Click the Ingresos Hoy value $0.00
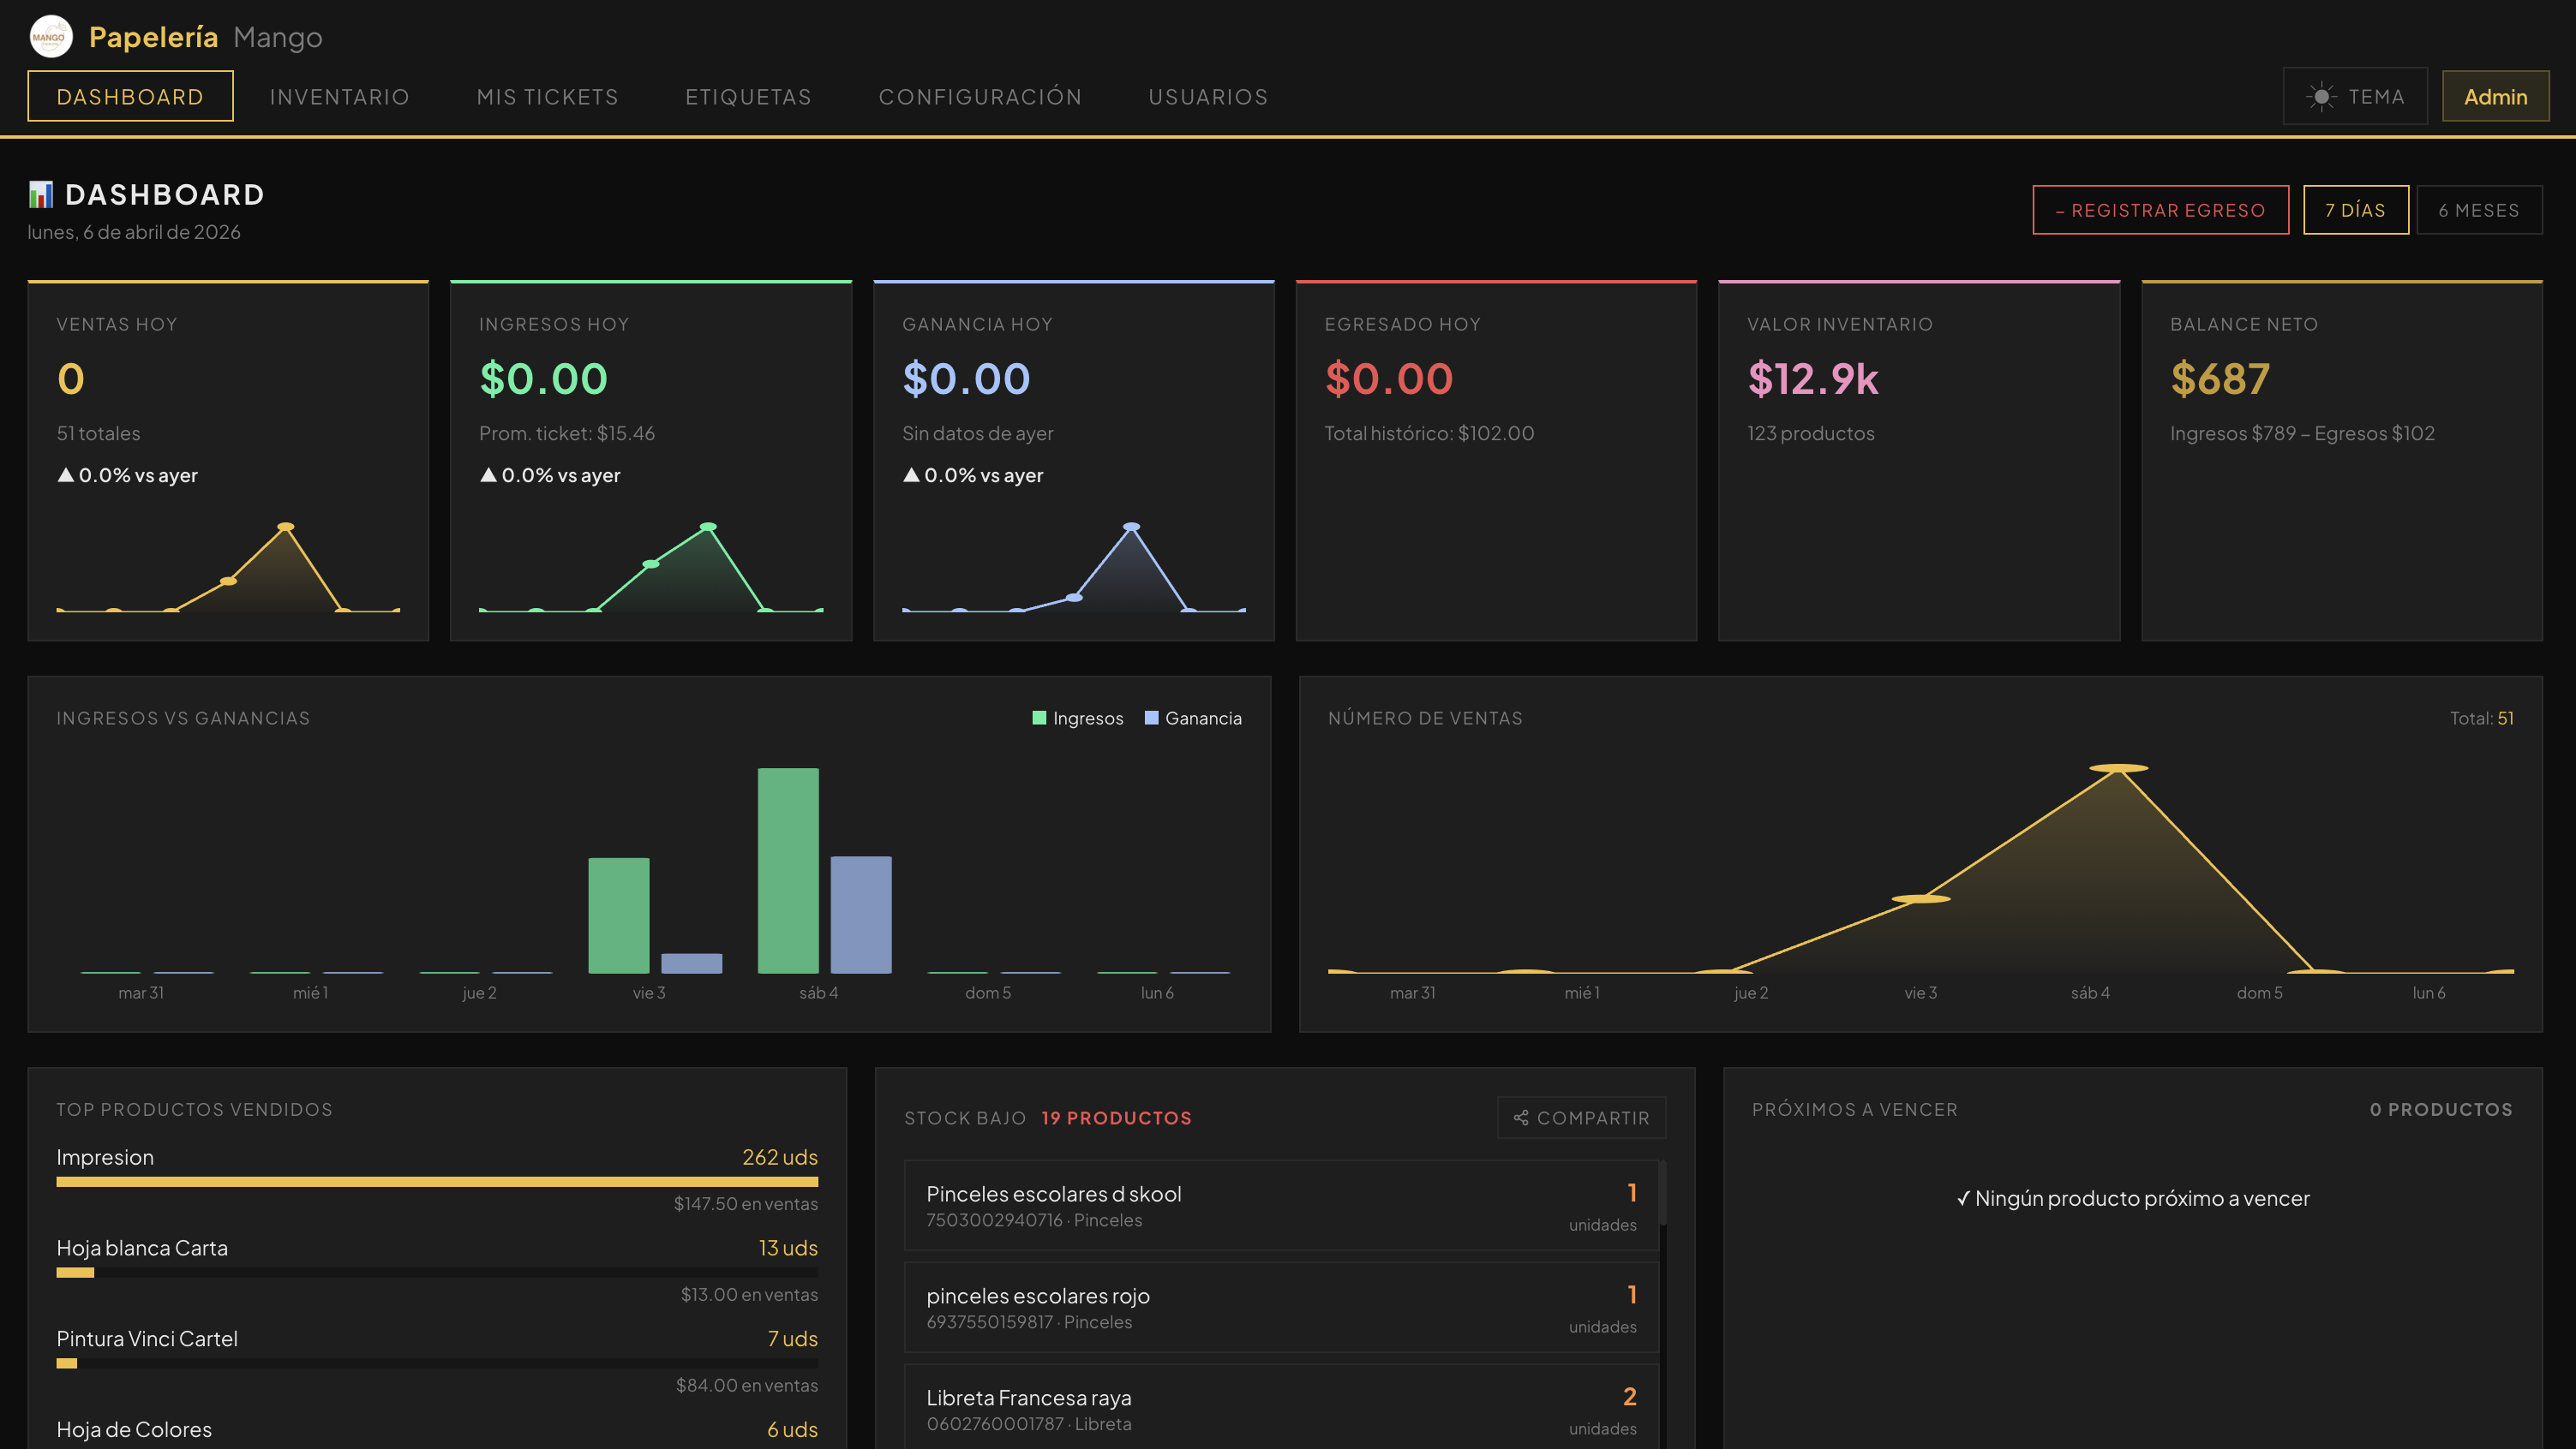The height and width of the screenshot is (1449, 2576). [543, 379]
